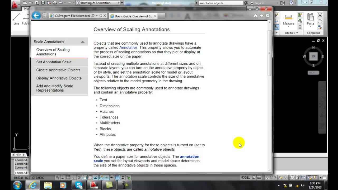
Task: Toggle Polar Tracking in status bar
Action: [79, 178]
